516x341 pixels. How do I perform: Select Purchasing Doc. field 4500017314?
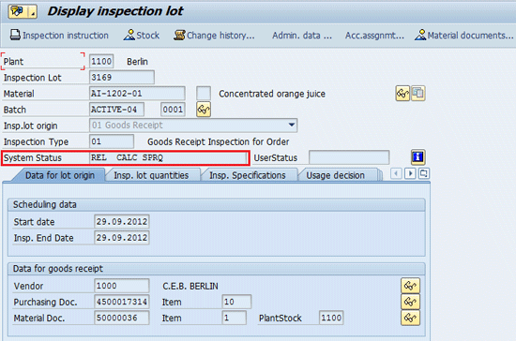coord(122,302)
